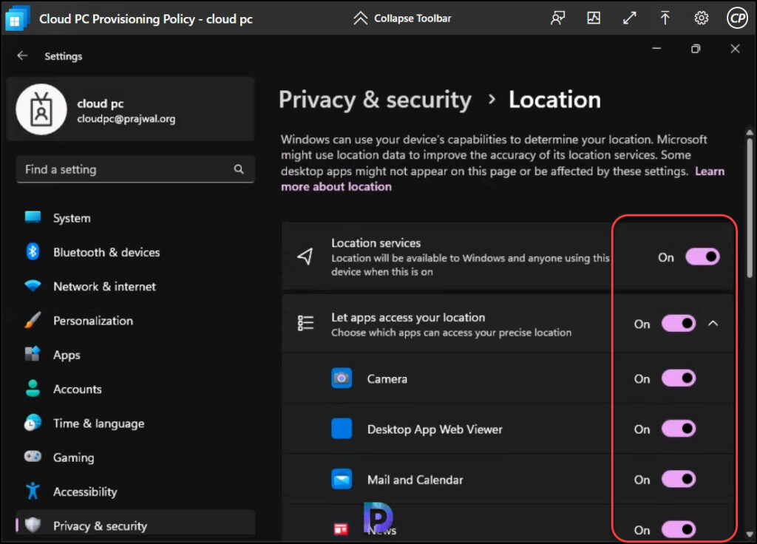Click the breadcrumb chevron before Location
757x544 pixels.
[492, 100]
